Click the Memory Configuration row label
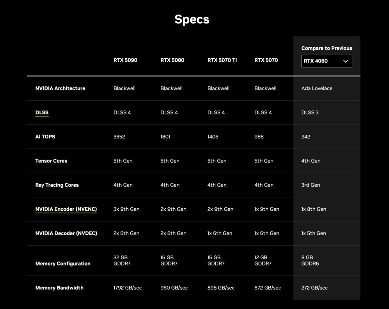This screenshot has height=309, width=389. (63, 264)
